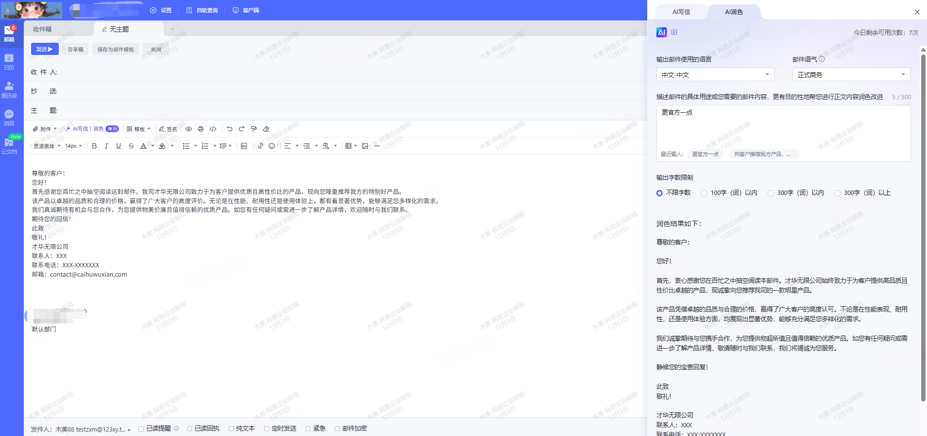This screenshot has height=436, width=927.
Task: Select the 300字(词)以上 radio option
Action: pyautogui.click(x=837, y=193)
